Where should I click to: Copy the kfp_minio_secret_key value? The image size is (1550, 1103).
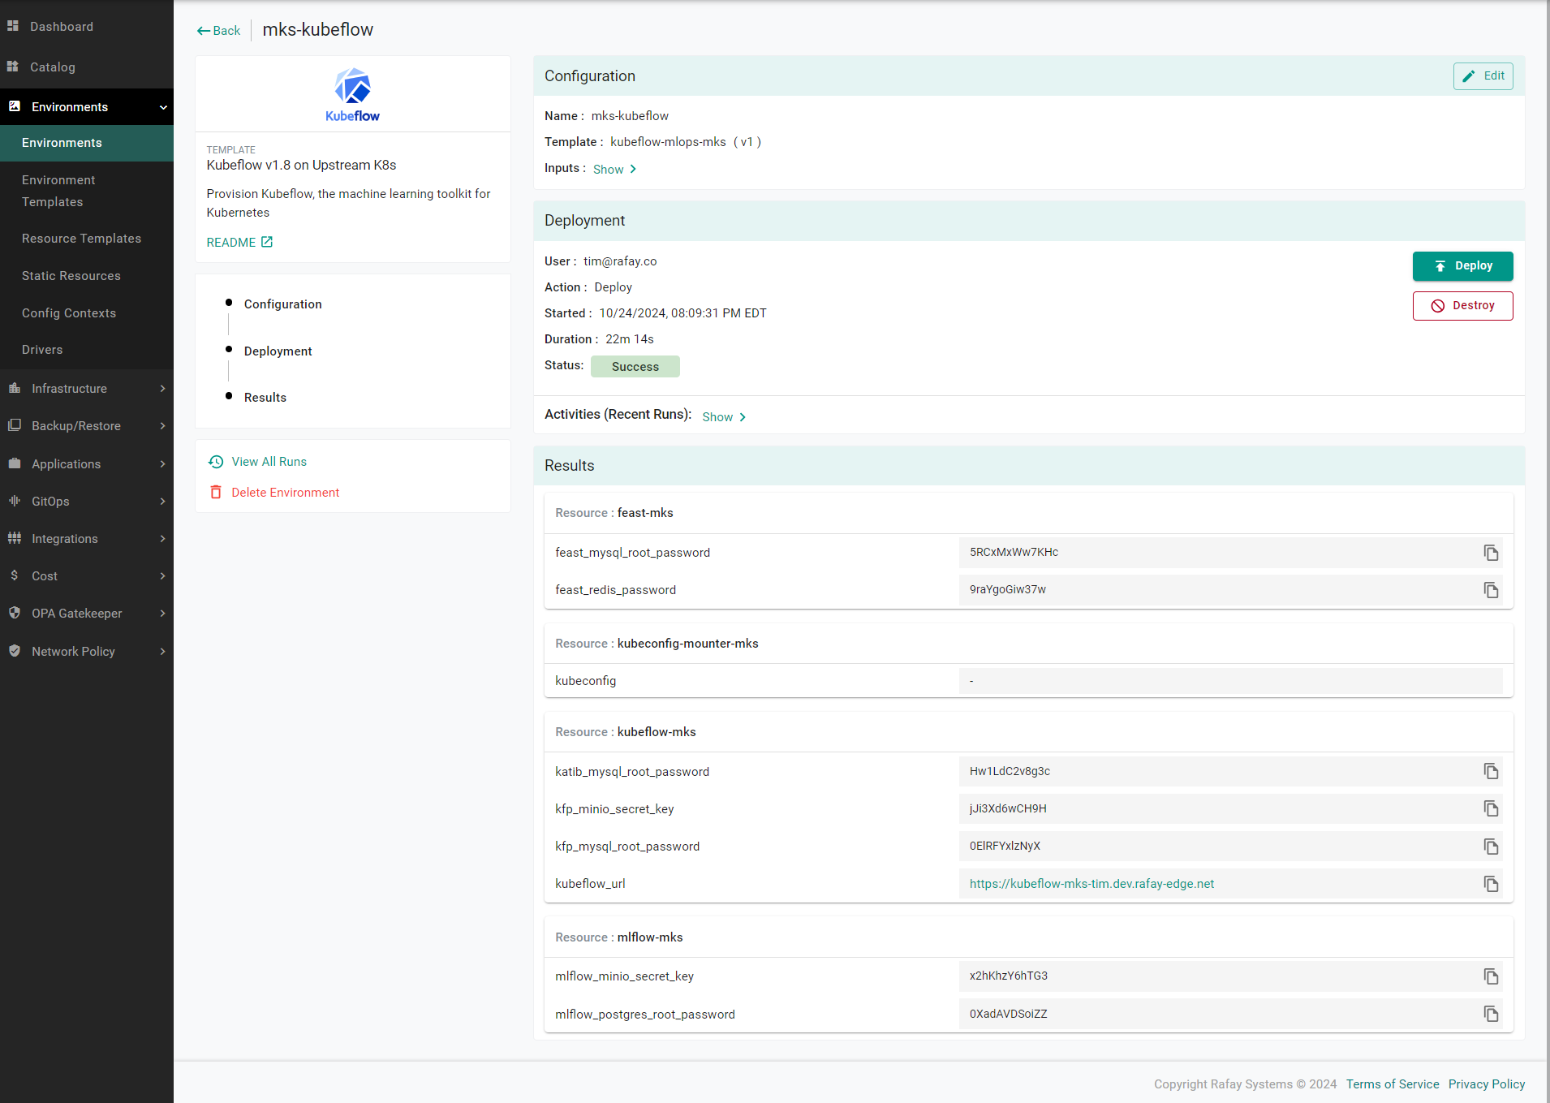pos(1491,808)
